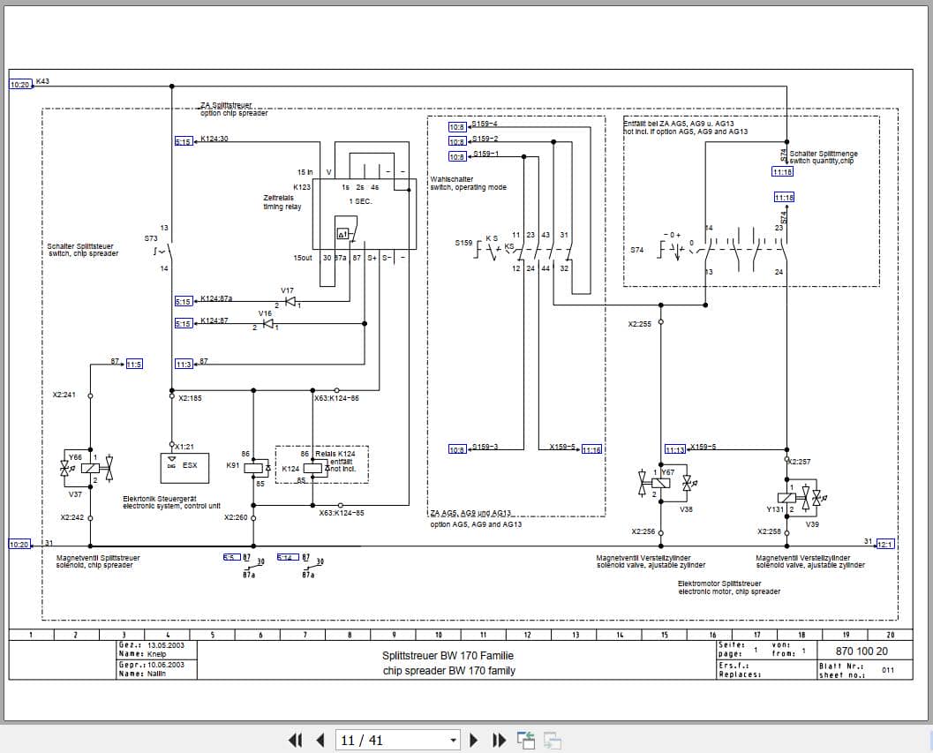Image resolution: width=933 pixels, height=753 pixels.
Task: Follow the 5:5 contact reference below K91
Action: coord(232,557)
